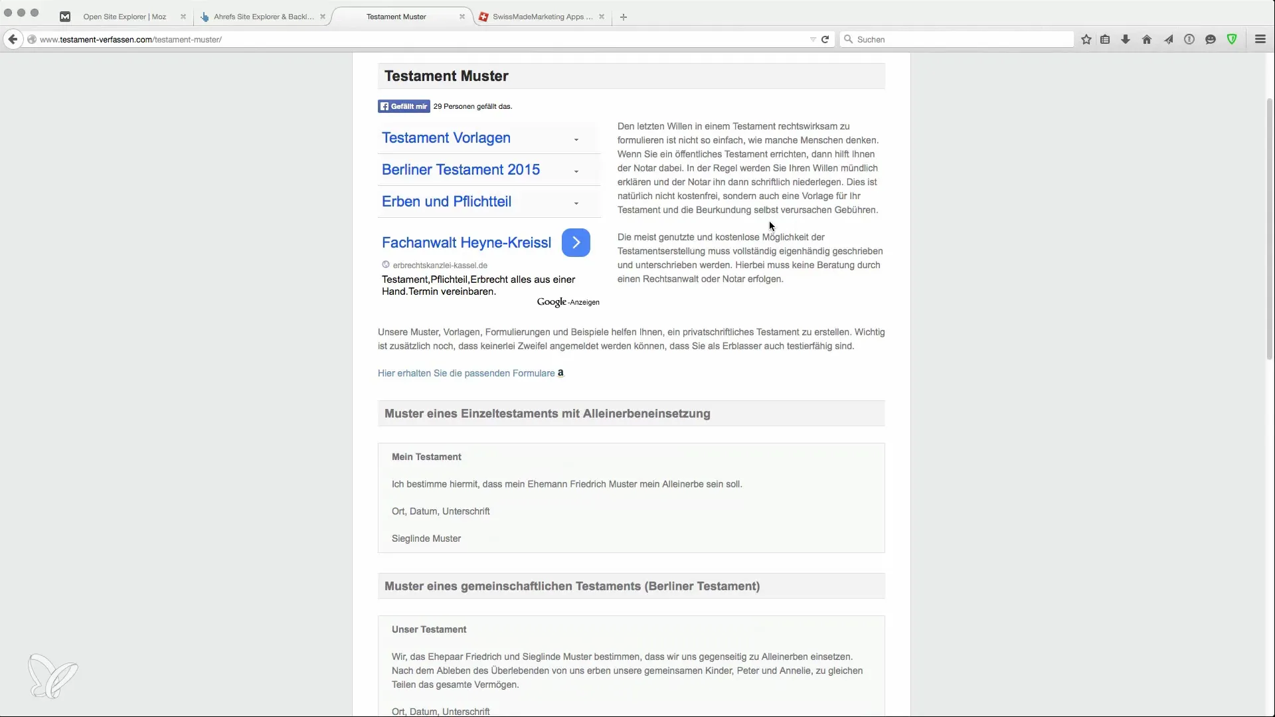Click the blue arrow ad button
This screenshot has height=717, width=1275.
coord(576,242)
